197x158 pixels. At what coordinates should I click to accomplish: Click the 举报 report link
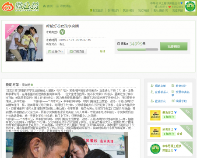point(102,52)
